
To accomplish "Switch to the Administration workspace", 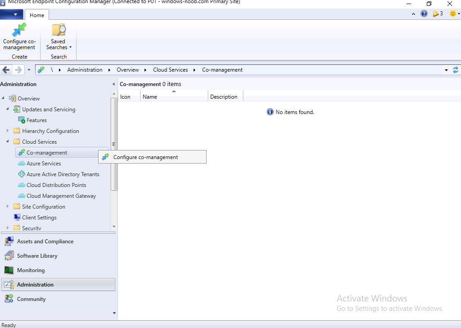I will pos(58,284).
